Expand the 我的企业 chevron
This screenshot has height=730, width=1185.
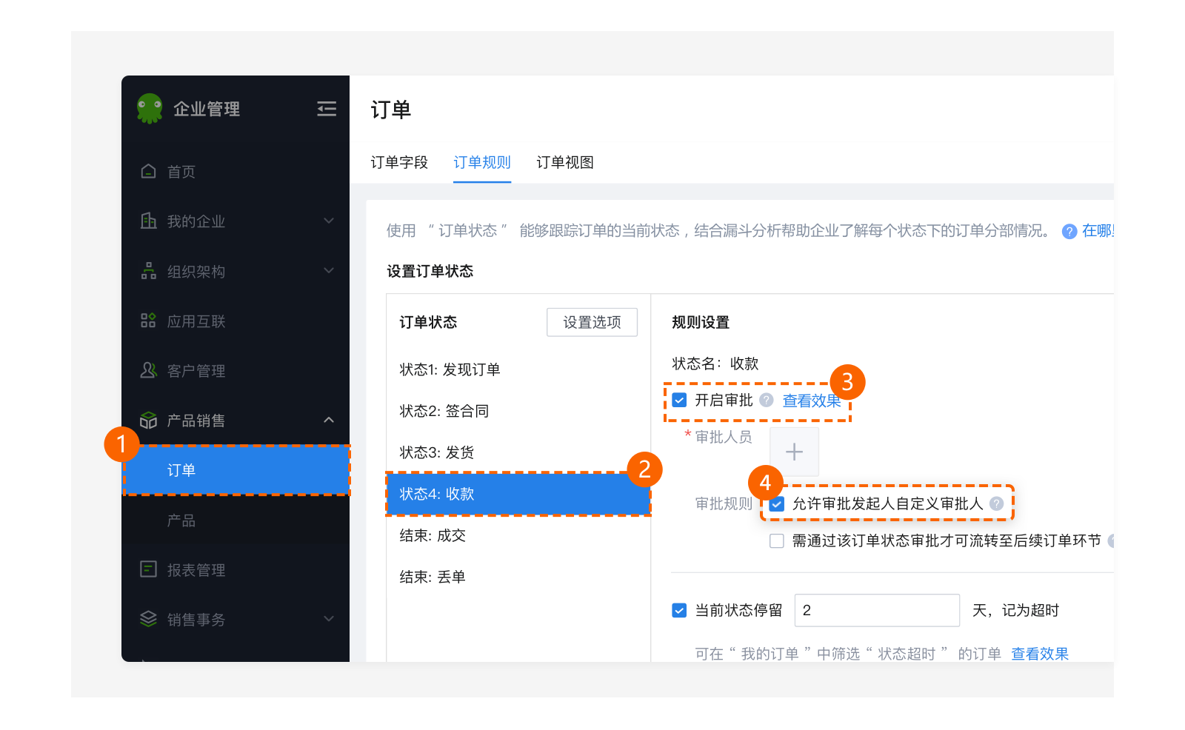(x=329, y=221)
